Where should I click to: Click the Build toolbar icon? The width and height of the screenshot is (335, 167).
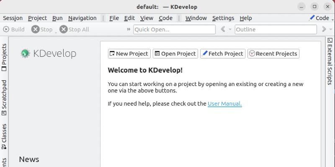6,29
